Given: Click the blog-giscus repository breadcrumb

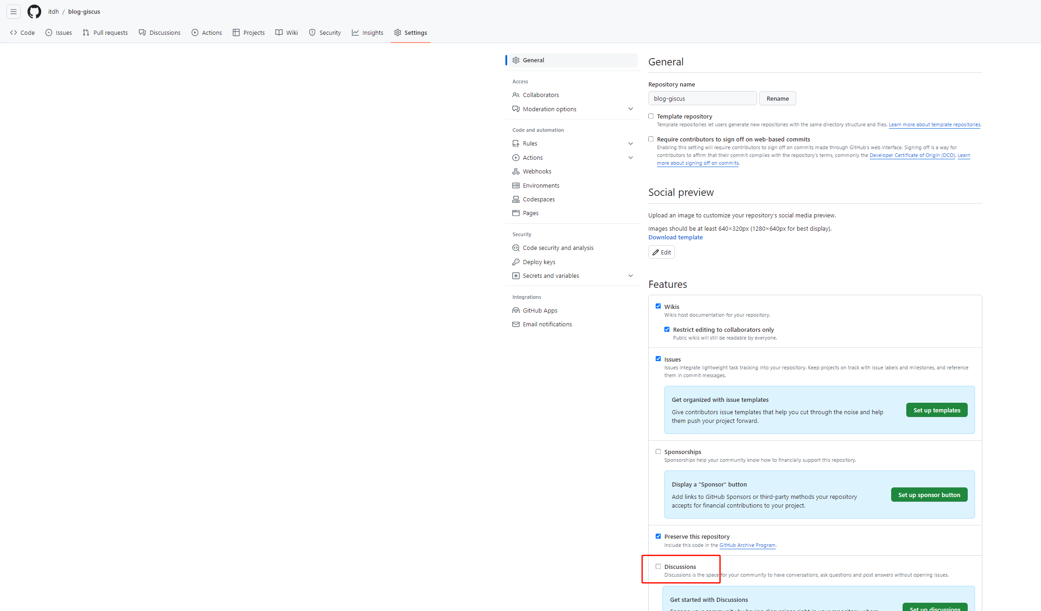Looking at the screenshot, I should [84, 11].
